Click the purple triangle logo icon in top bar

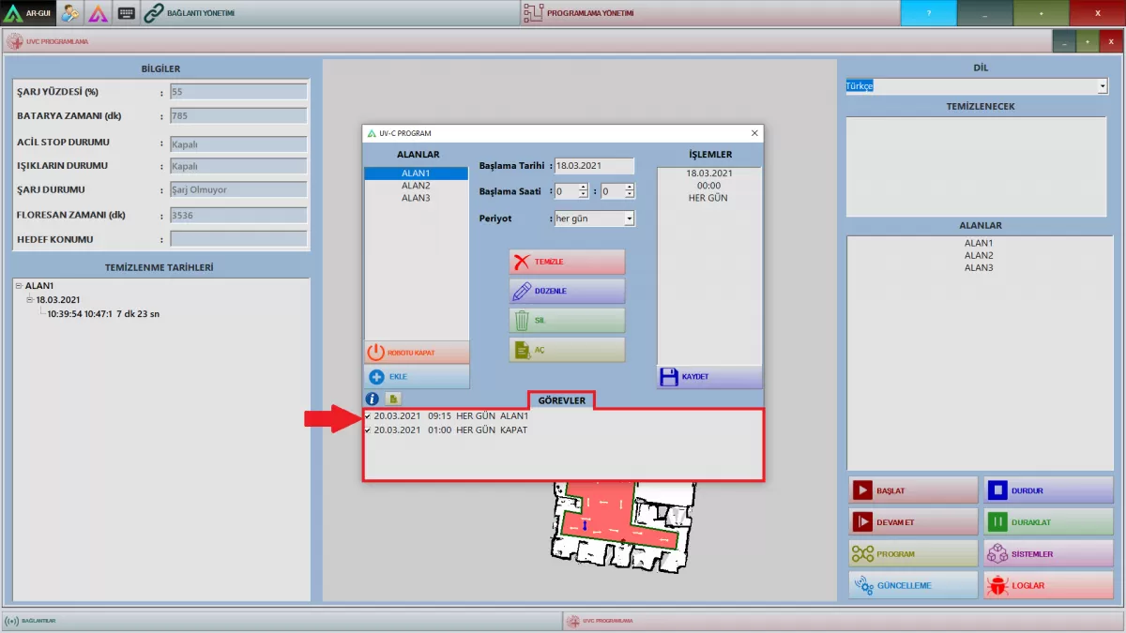coord(99,13)
